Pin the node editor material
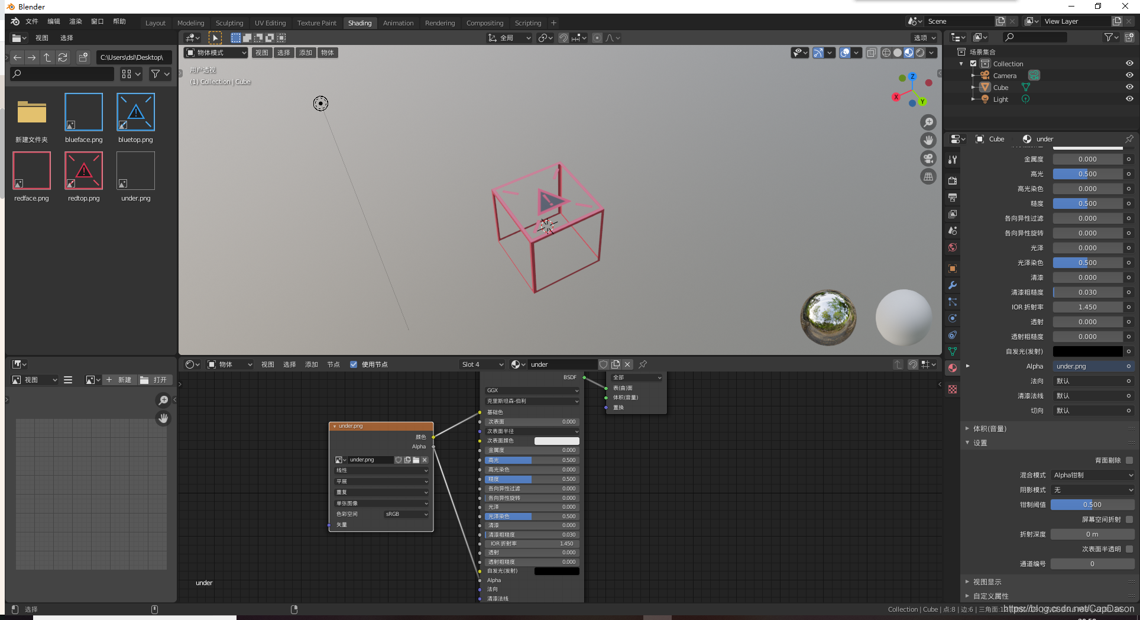 coord(643,364)
